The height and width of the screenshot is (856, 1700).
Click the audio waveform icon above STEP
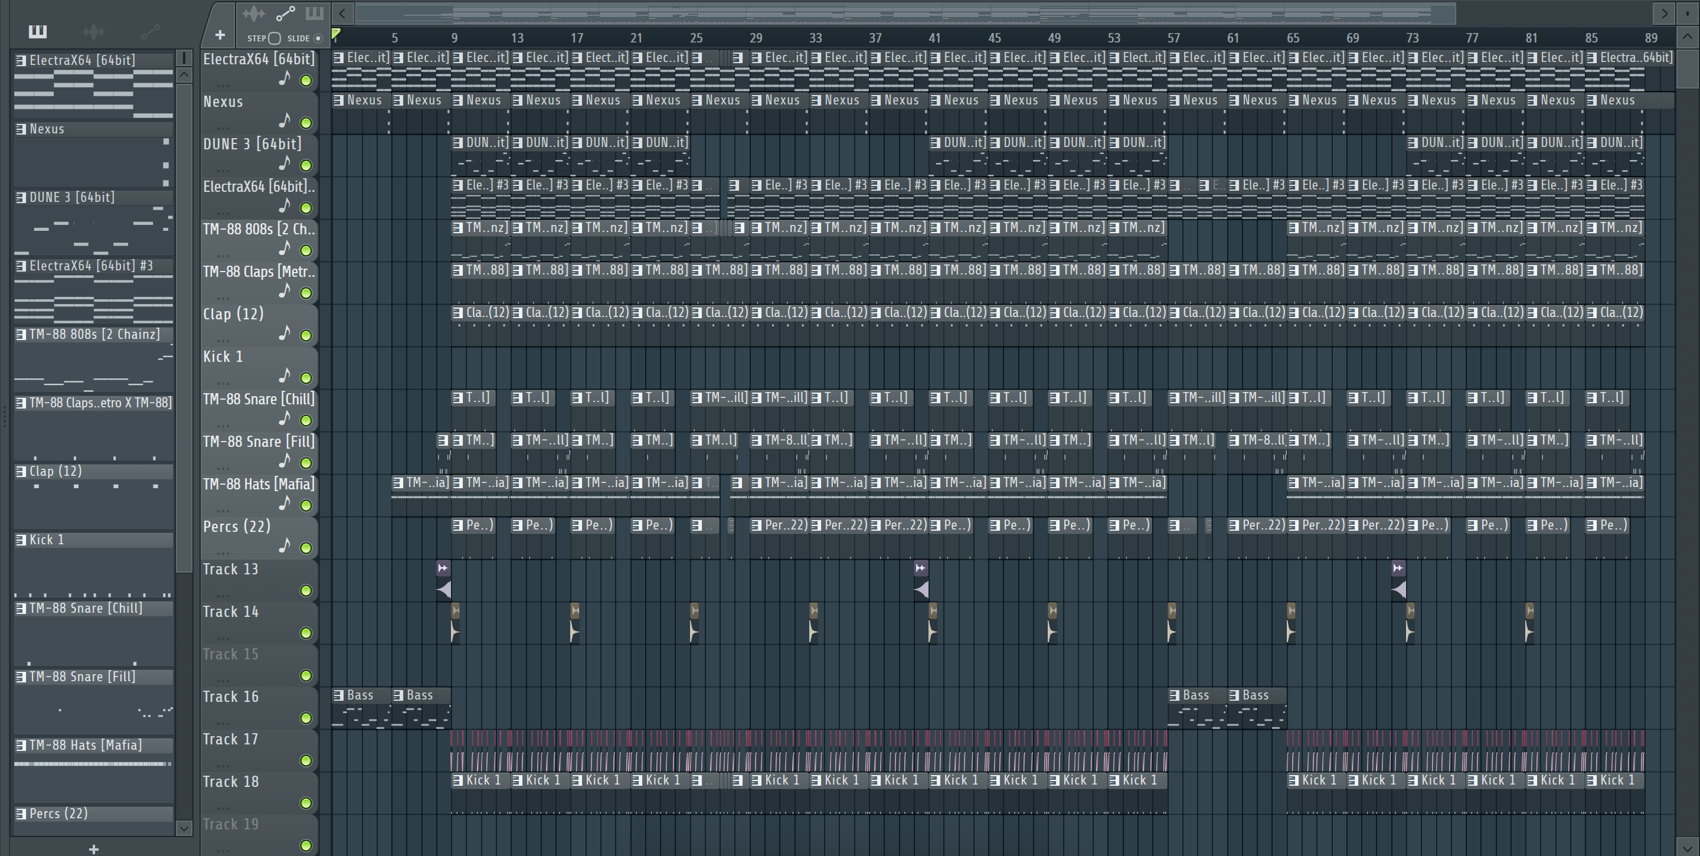pyautogui.click(x=253, y=13)
